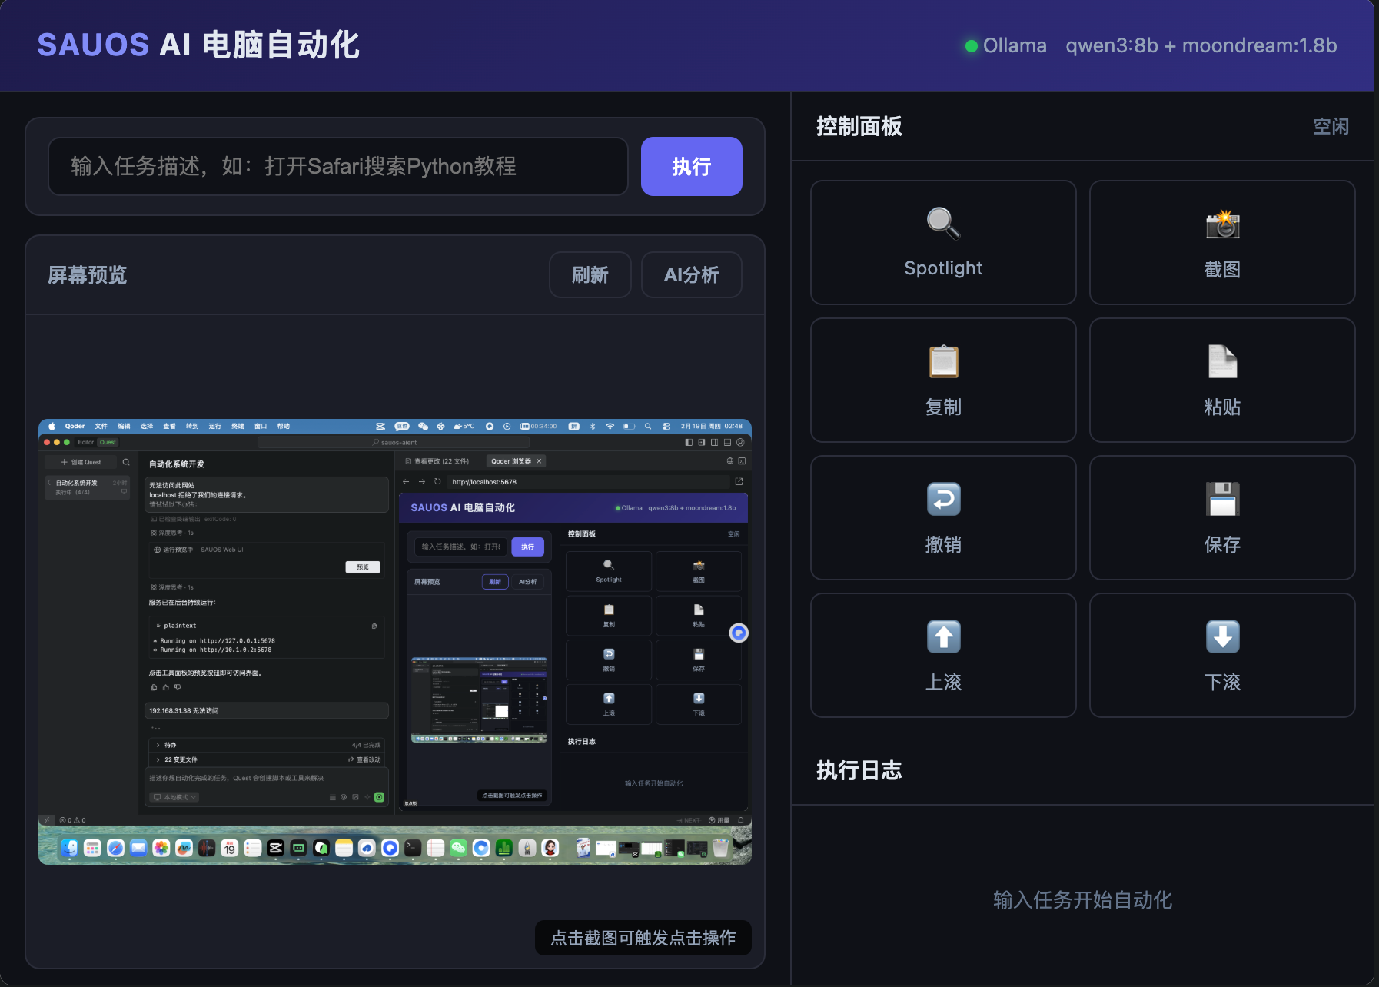The width and height of the screenshot is (1379, 987).
Task: Click the AI分析 button above screen preview
Action: click(x=690, y=274)
